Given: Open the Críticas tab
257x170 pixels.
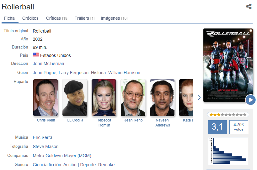Looking at the screenshot, I should [x=57, y=18].
